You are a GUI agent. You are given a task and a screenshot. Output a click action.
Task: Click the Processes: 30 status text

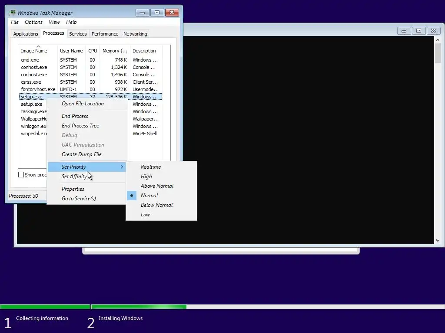[x=23, y=196]
